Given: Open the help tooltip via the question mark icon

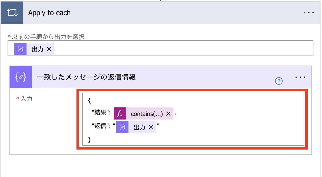Looking at the screenshot, I should click(279, 81).
